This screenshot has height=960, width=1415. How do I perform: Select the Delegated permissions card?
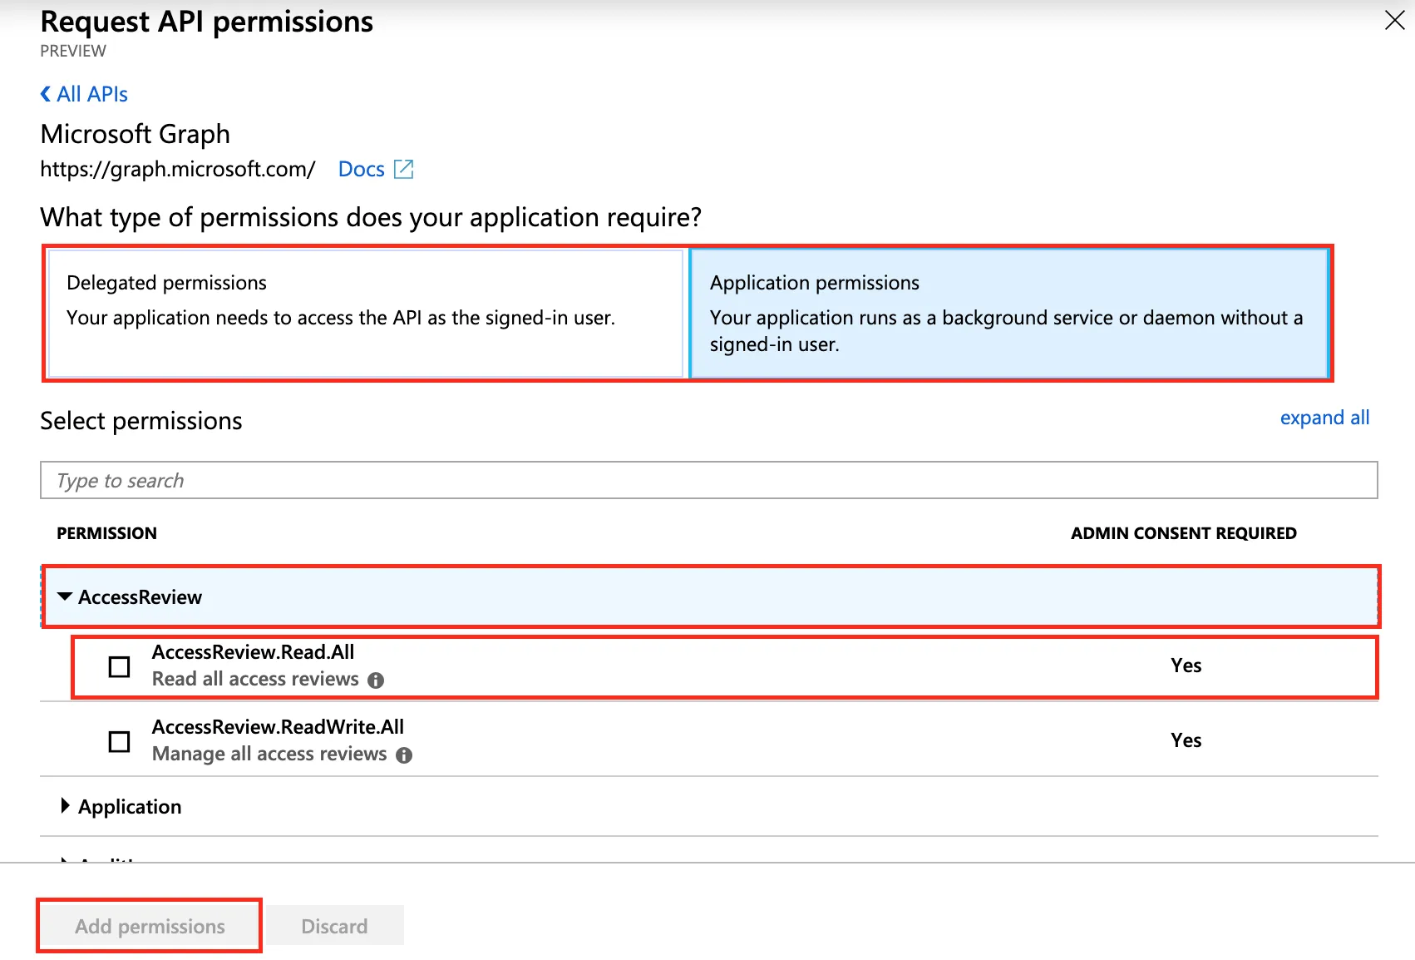(366, 314)
